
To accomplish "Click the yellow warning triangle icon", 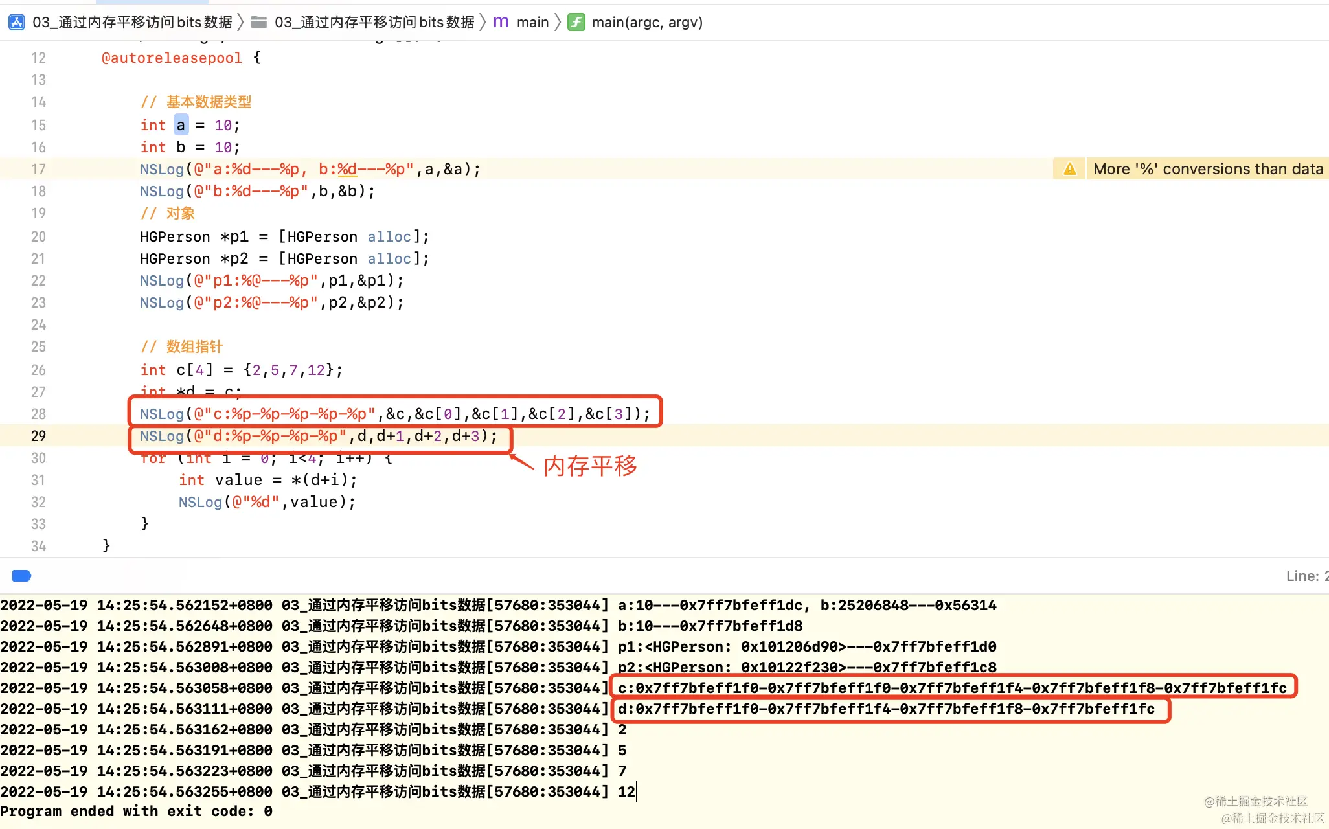I will (x=1070, y=169).
